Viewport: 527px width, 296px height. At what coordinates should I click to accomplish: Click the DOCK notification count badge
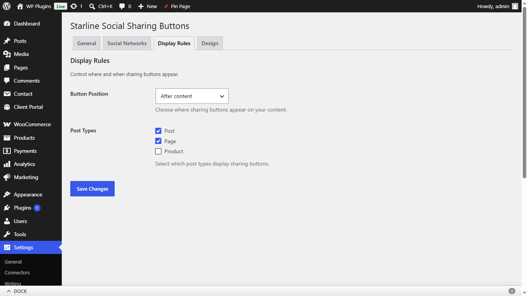click(x=512, y=291)
